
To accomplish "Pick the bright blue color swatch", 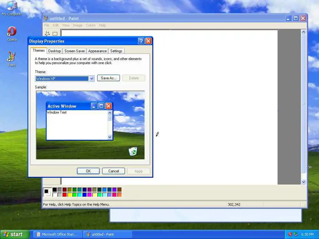I will pos(85,195).
